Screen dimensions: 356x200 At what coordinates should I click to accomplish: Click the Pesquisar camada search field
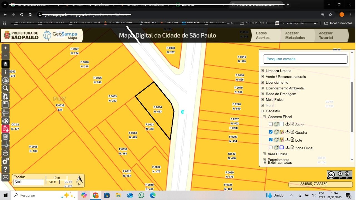pyautogui.click(x=305, y=59)
